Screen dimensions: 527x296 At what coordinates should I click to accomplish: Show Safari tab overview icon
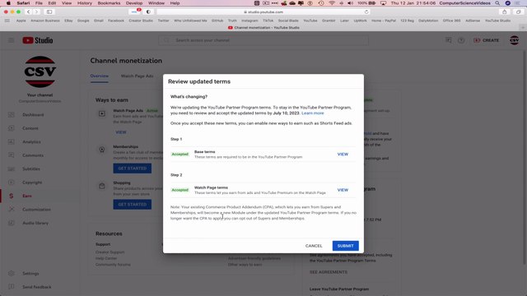pos(518,12)
